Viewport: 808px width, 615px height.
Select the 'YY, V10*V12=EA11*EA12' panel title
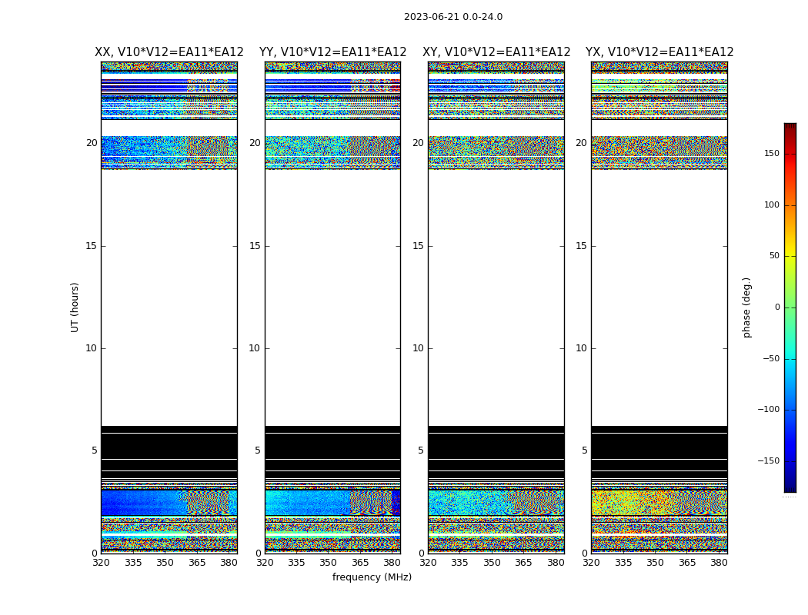click(333, 52)
